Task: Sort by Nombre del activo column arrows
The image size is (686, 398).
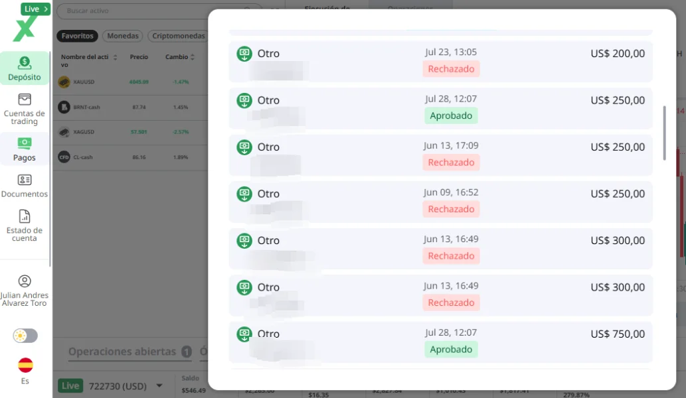Action: point(115,57)
